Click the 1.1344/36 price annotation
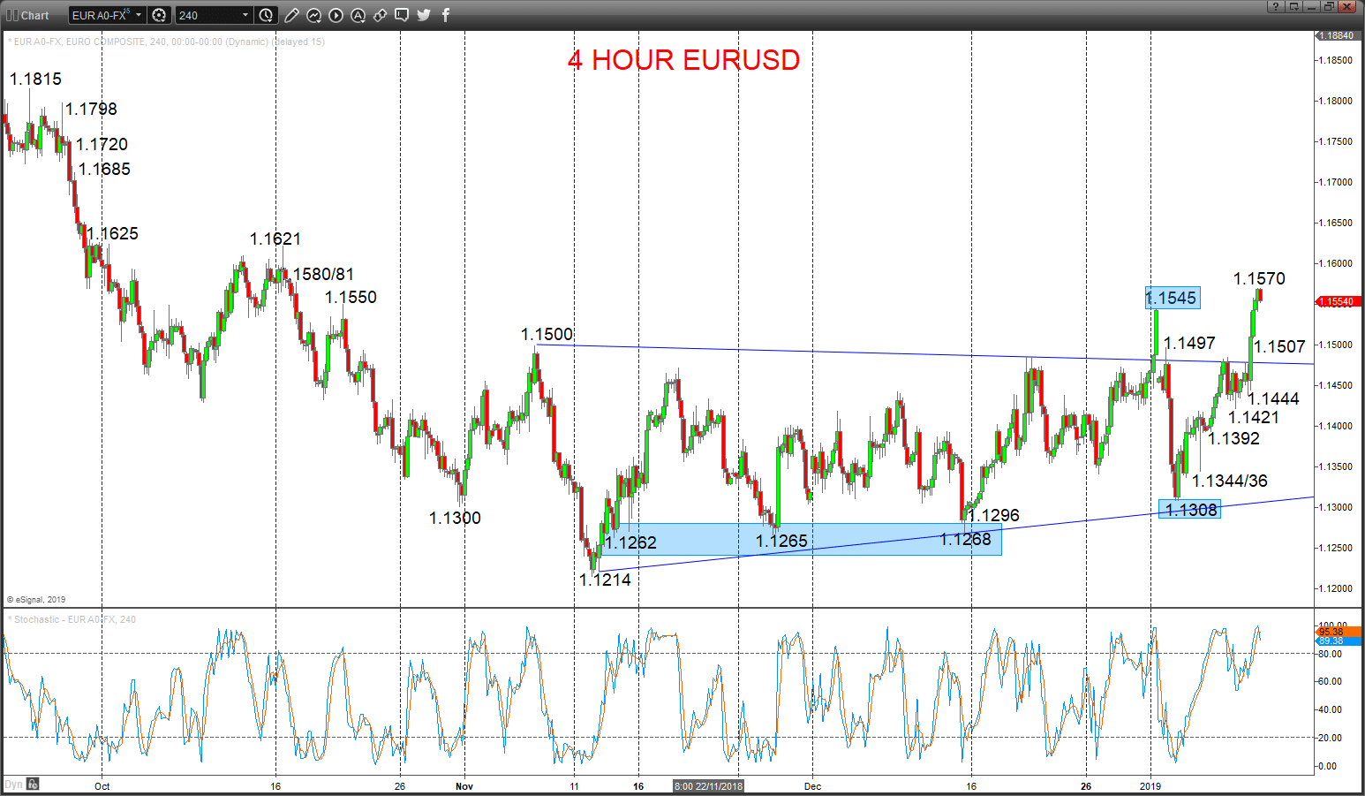The height and width of the screenshot is (796, 1365). click(1230, 481)
